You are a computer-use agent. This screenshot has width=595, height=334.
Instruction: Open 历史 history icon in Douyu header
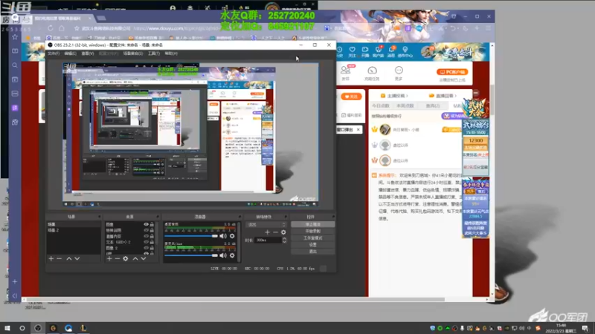[x=339, y=52]
